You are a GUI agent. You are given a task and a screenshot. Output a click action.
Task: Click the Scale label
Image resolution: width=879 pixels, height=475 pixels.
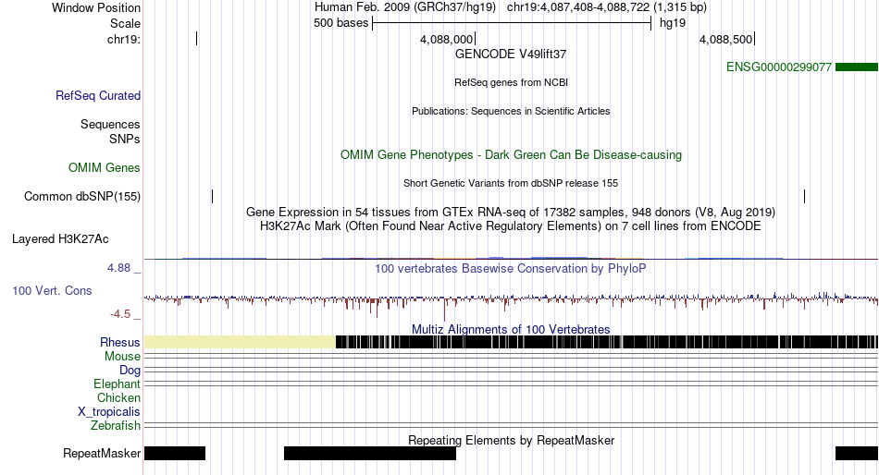click(x=125, y=23)
